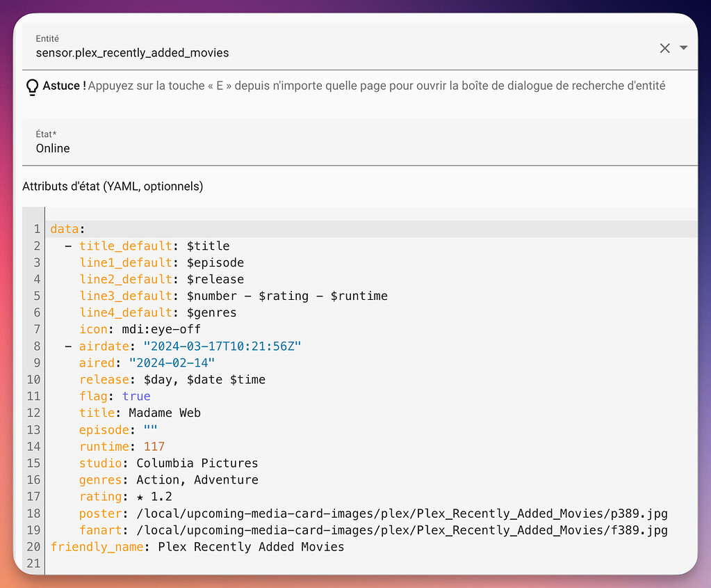This screenshot has height=588, width=711.
Task: Click the friendly_name Plex Recently Added Movies line
Action: coord(251,547)
